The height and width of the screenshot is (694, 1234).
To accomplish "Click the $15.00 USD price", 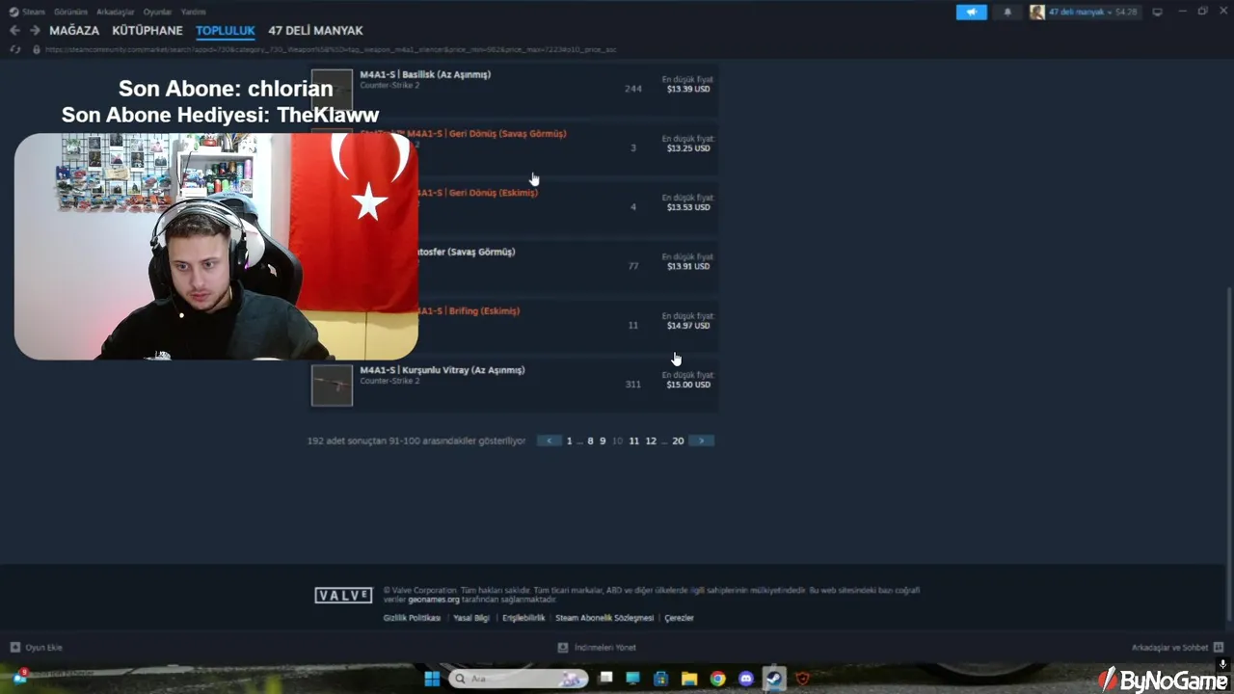I will pyautogui.click(x=688, y=385).
